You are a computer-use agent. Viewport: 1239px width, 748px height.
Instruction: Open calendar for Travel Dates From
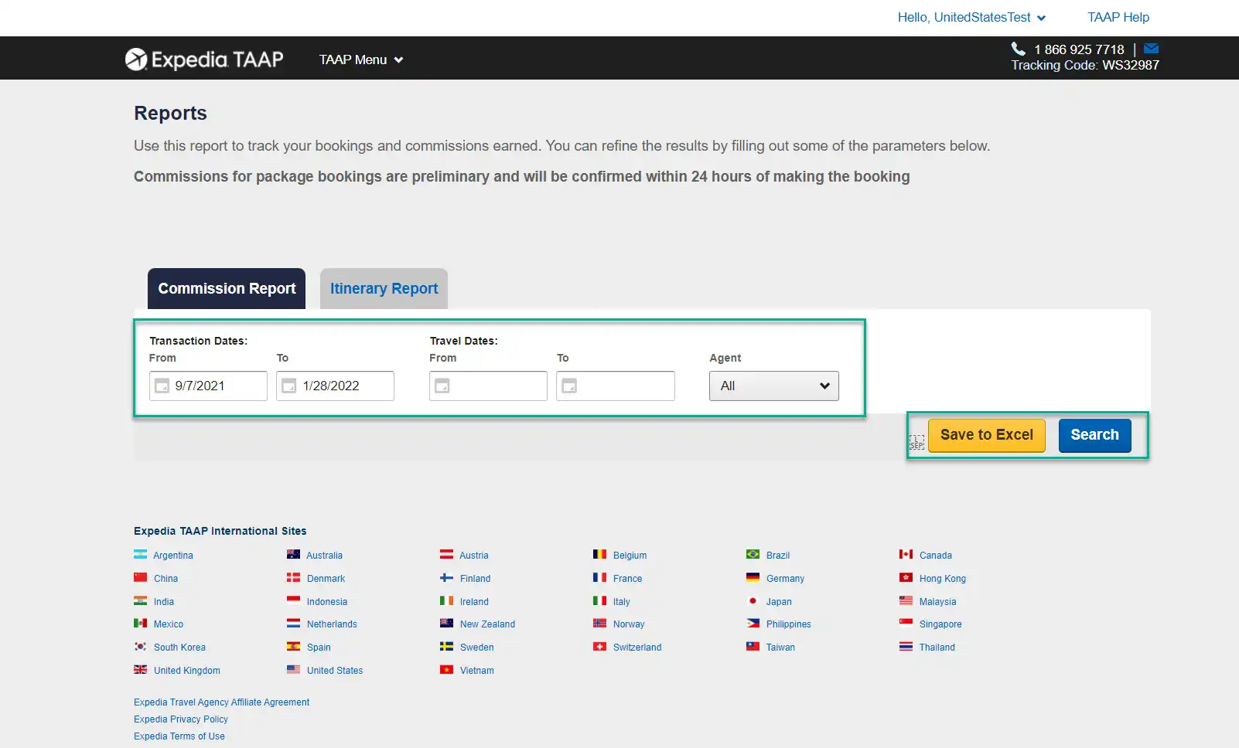(442, 386)
